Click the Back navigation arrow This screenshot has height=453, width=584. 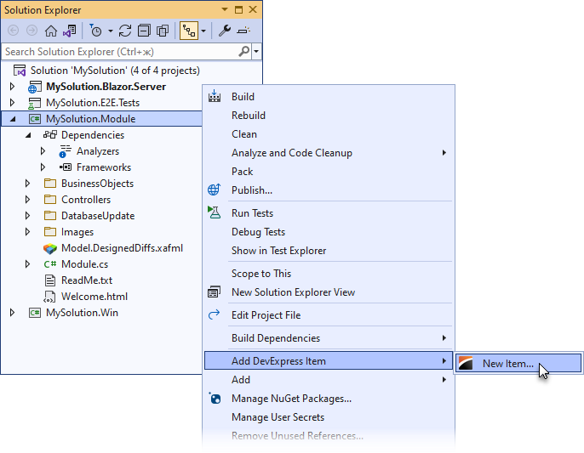point(13,31)
